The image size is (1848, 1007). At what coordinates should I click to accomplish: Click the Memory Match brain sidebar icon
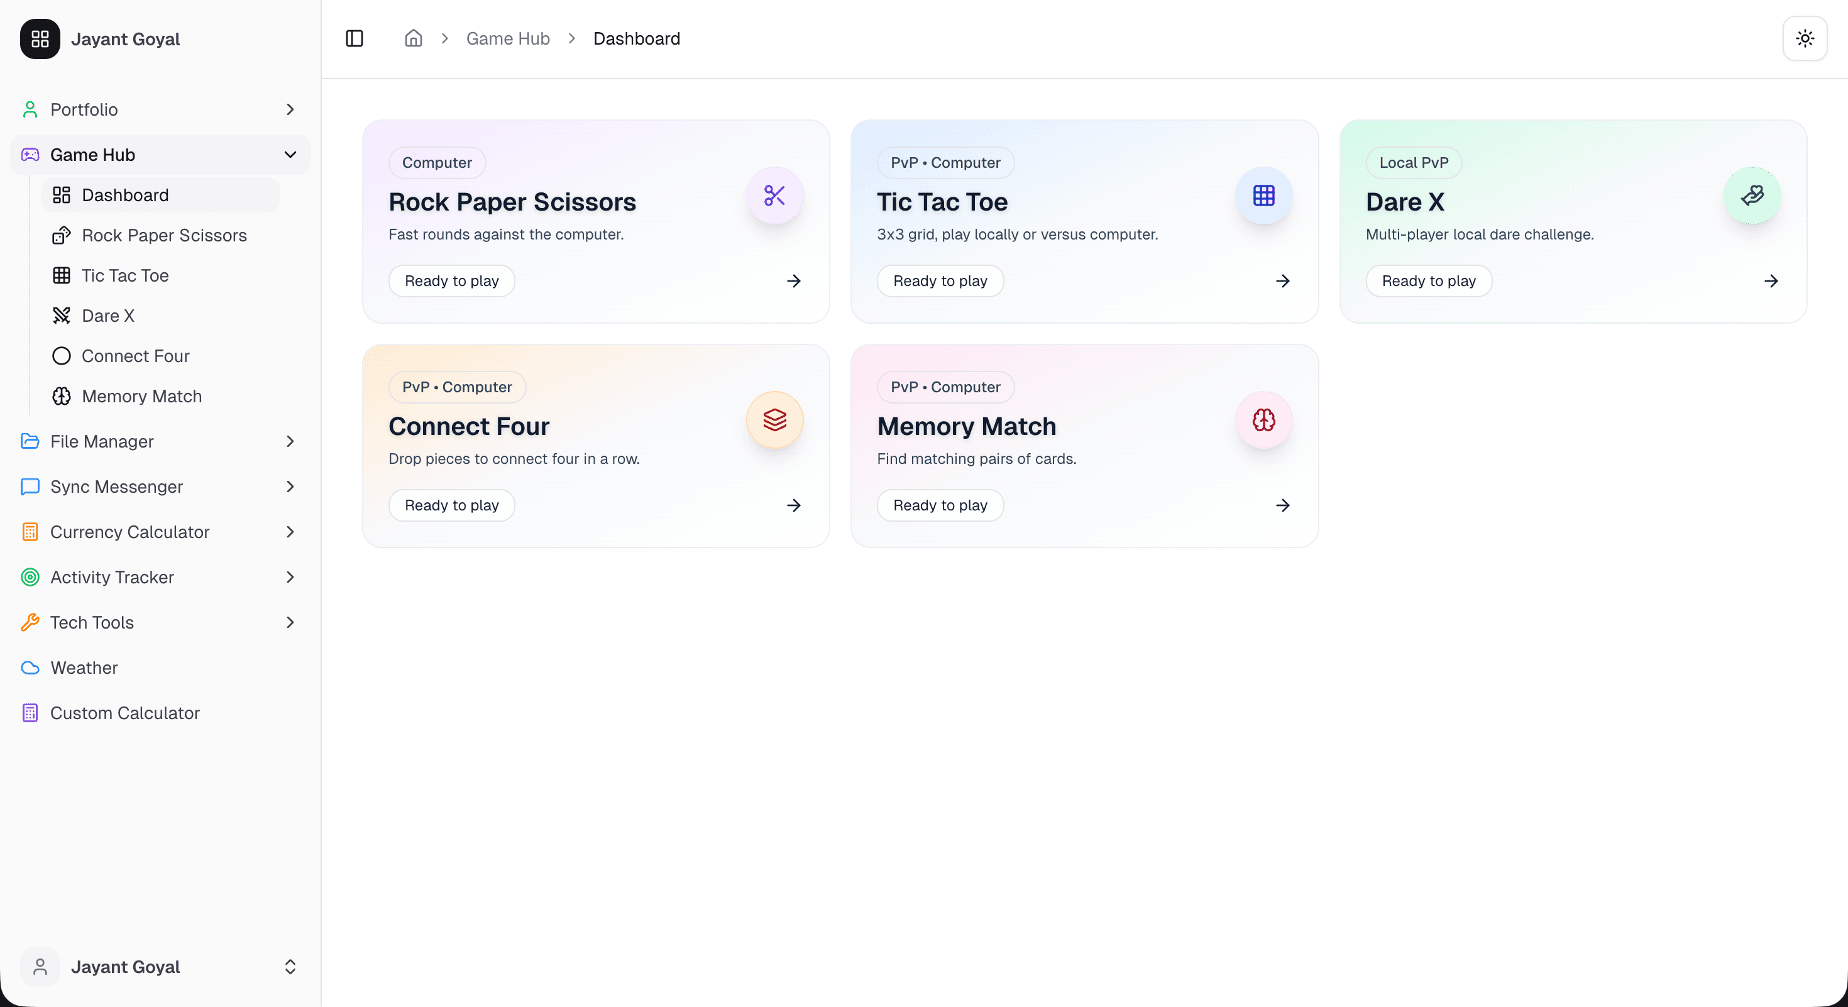click(62, 396)
